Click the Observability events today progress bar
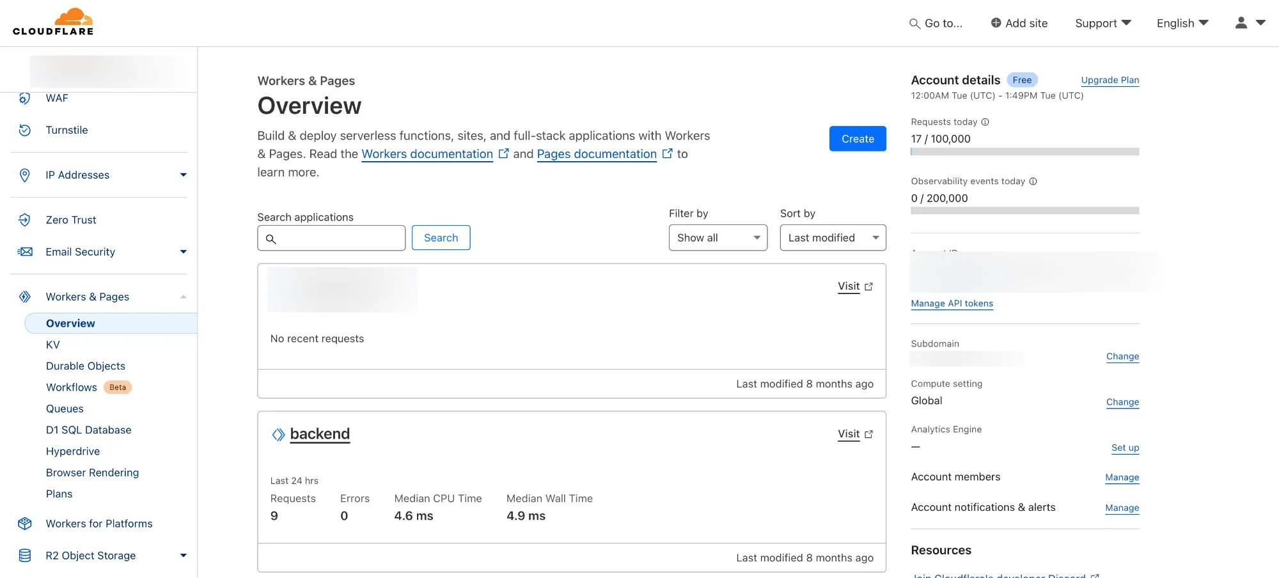This screenshot has width=1279, height=578. click(1024, 211)
